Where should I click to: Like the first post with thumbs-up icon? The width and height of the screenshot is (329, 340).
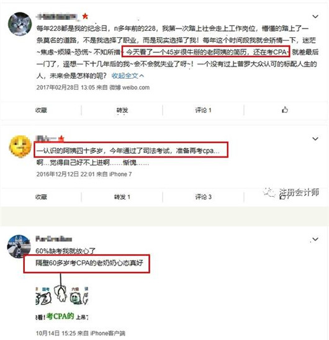285,110
